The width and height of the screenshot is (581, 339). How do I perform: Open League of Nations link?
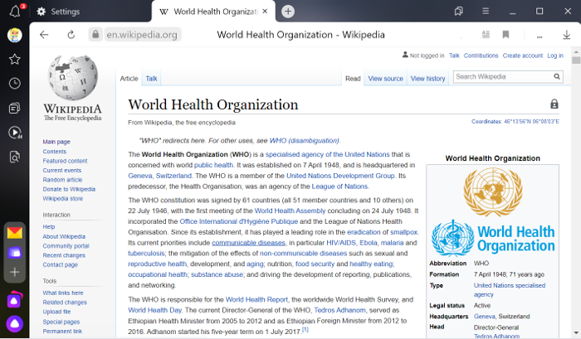pyautogui.click(x=339, y=186)
